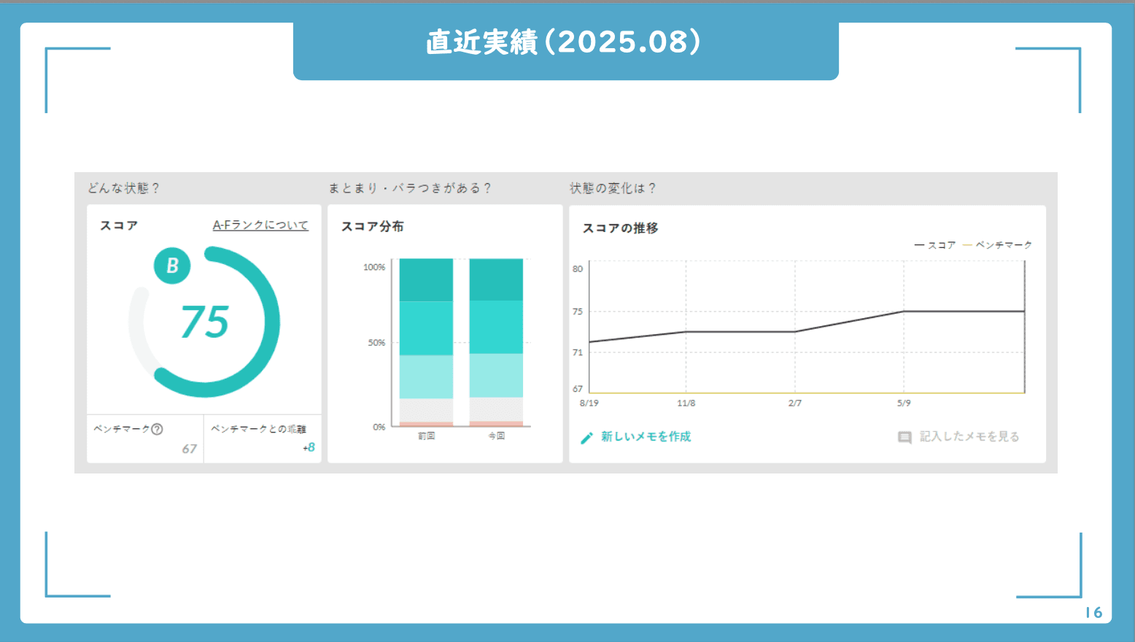This screenshot has width=1135, height=642.
Task: Click 新しいメモを作成 text link
Action: pyautogui.click(x=646, y=437)
